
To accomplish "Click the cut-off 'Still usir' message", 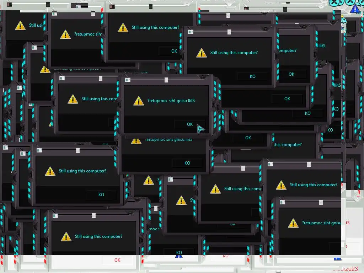I will click(36, 25).
